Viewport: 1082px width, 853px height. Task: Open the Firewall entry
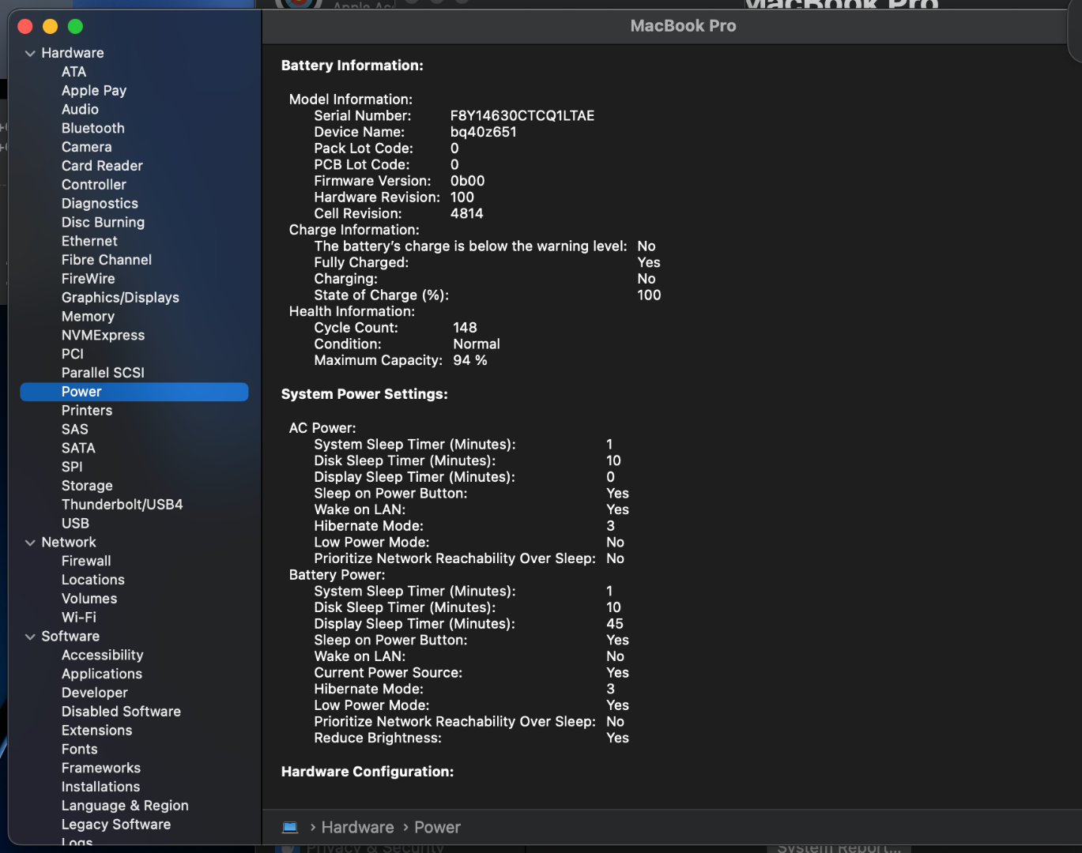(x=86, y=561)
